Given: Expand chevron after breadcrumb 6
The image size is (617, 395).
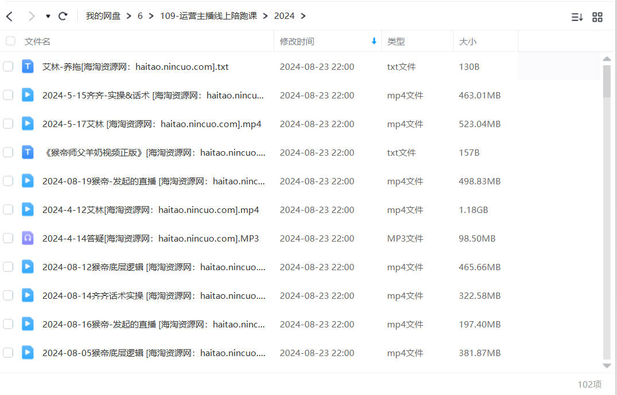Looking at the screenshot, I should coord(151,16).
